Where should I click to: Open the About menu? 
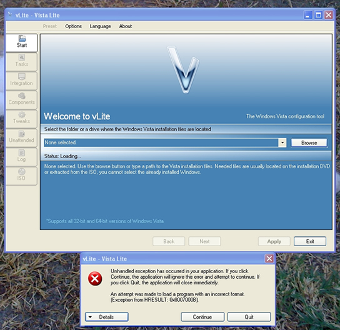click(x=126, y=26)
